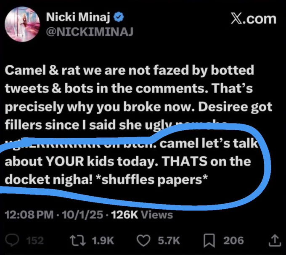
Task: Click the 206 bookmarks count
Action: click(x=234, y=241)
